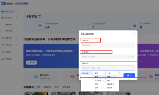Confirm with the blue 确认 button
Screen dimensions: 159x95
click(129, 75)
